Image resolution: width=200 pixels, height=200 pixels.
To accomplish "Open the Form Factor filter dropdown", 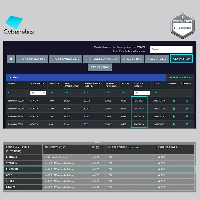I will click(38, 92).
